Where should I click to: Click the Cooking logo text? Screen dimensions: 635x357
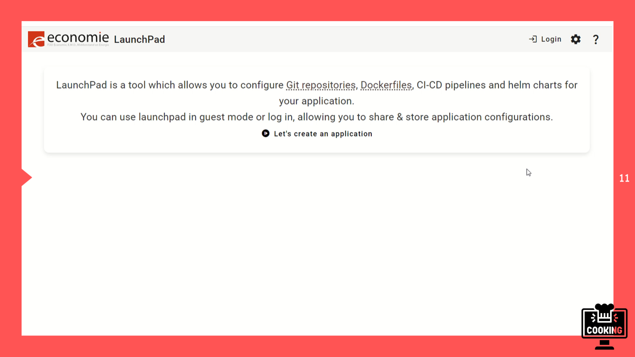(x=604, y=330)
